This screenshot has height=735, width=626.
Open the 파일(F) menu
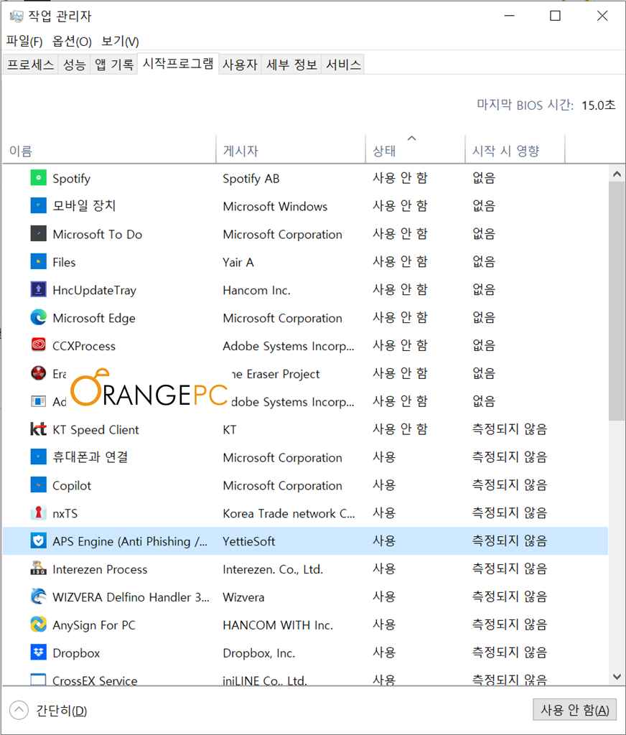click(x=24, y=41)
